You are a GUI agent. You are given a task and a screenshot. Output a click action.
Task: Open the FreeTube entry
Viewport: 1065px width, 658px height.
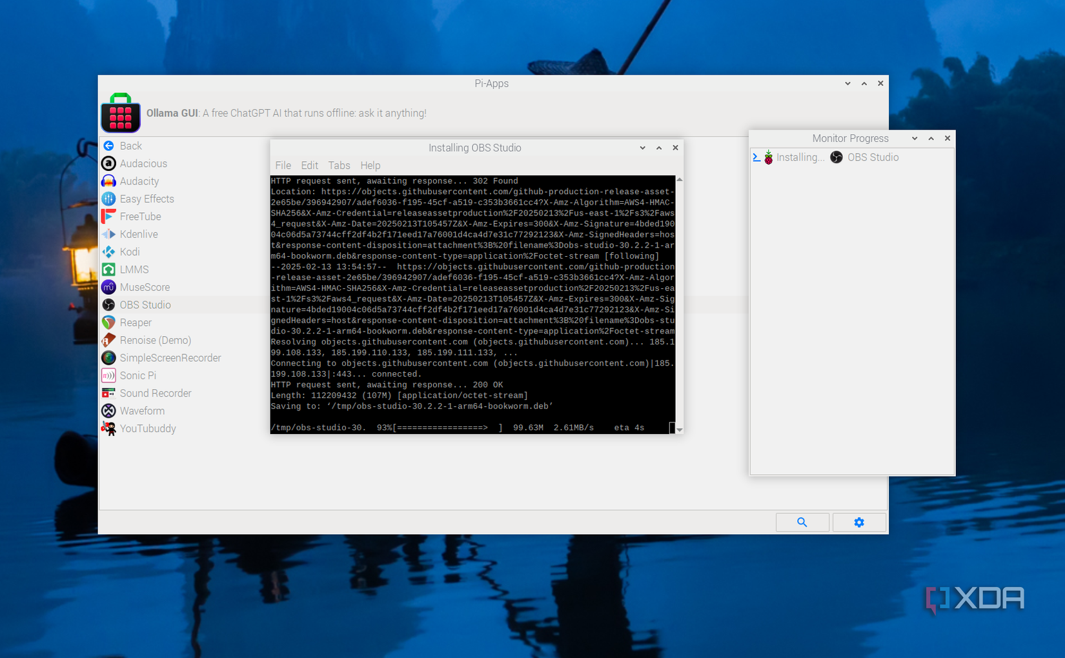click(141, 216)
